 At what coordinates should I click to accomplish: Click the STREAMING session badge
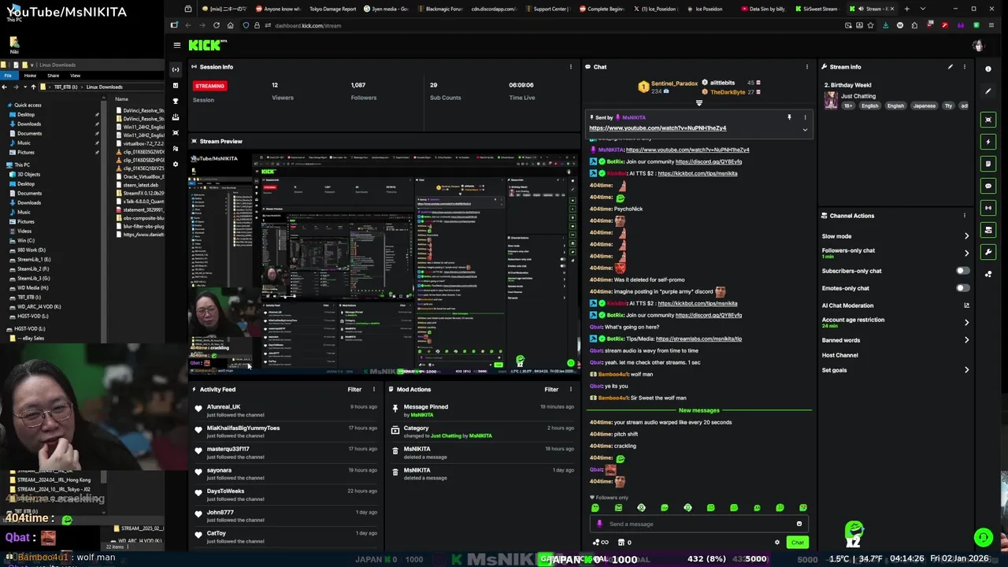point(209,86)
